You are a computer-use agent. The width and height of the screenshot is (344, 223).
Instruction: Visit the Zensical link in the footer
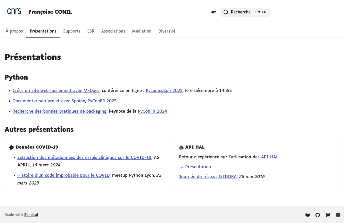[x=31, y=215]
